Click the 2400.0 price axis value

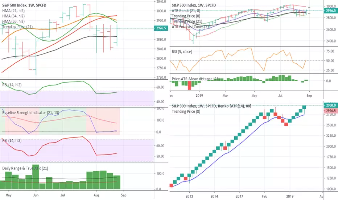point(331,41)
